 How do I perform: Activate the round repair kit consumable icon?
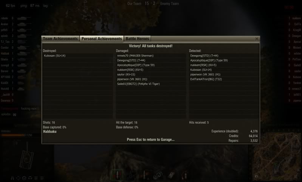click(x=158, y=175)
